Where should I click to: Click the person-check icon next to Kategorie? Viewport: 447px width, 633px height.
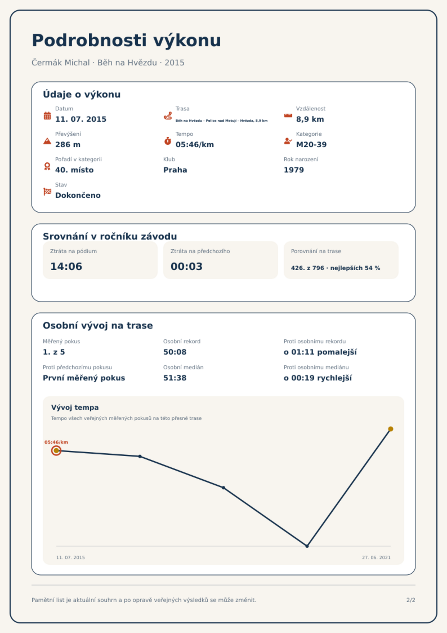click(288, 141)
